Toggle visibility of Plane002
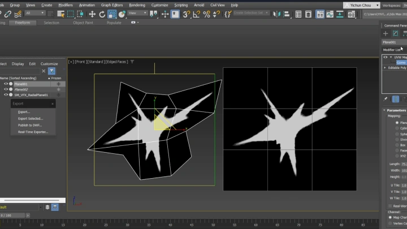Viewport: 407px width, 229px height. (x=6, y=89)
